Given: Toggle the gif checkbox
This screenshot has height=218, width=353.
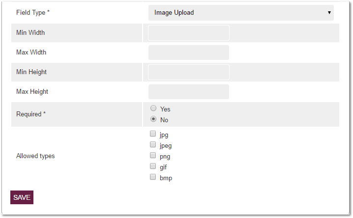Looking at the screenshot, I should point(153,166).
